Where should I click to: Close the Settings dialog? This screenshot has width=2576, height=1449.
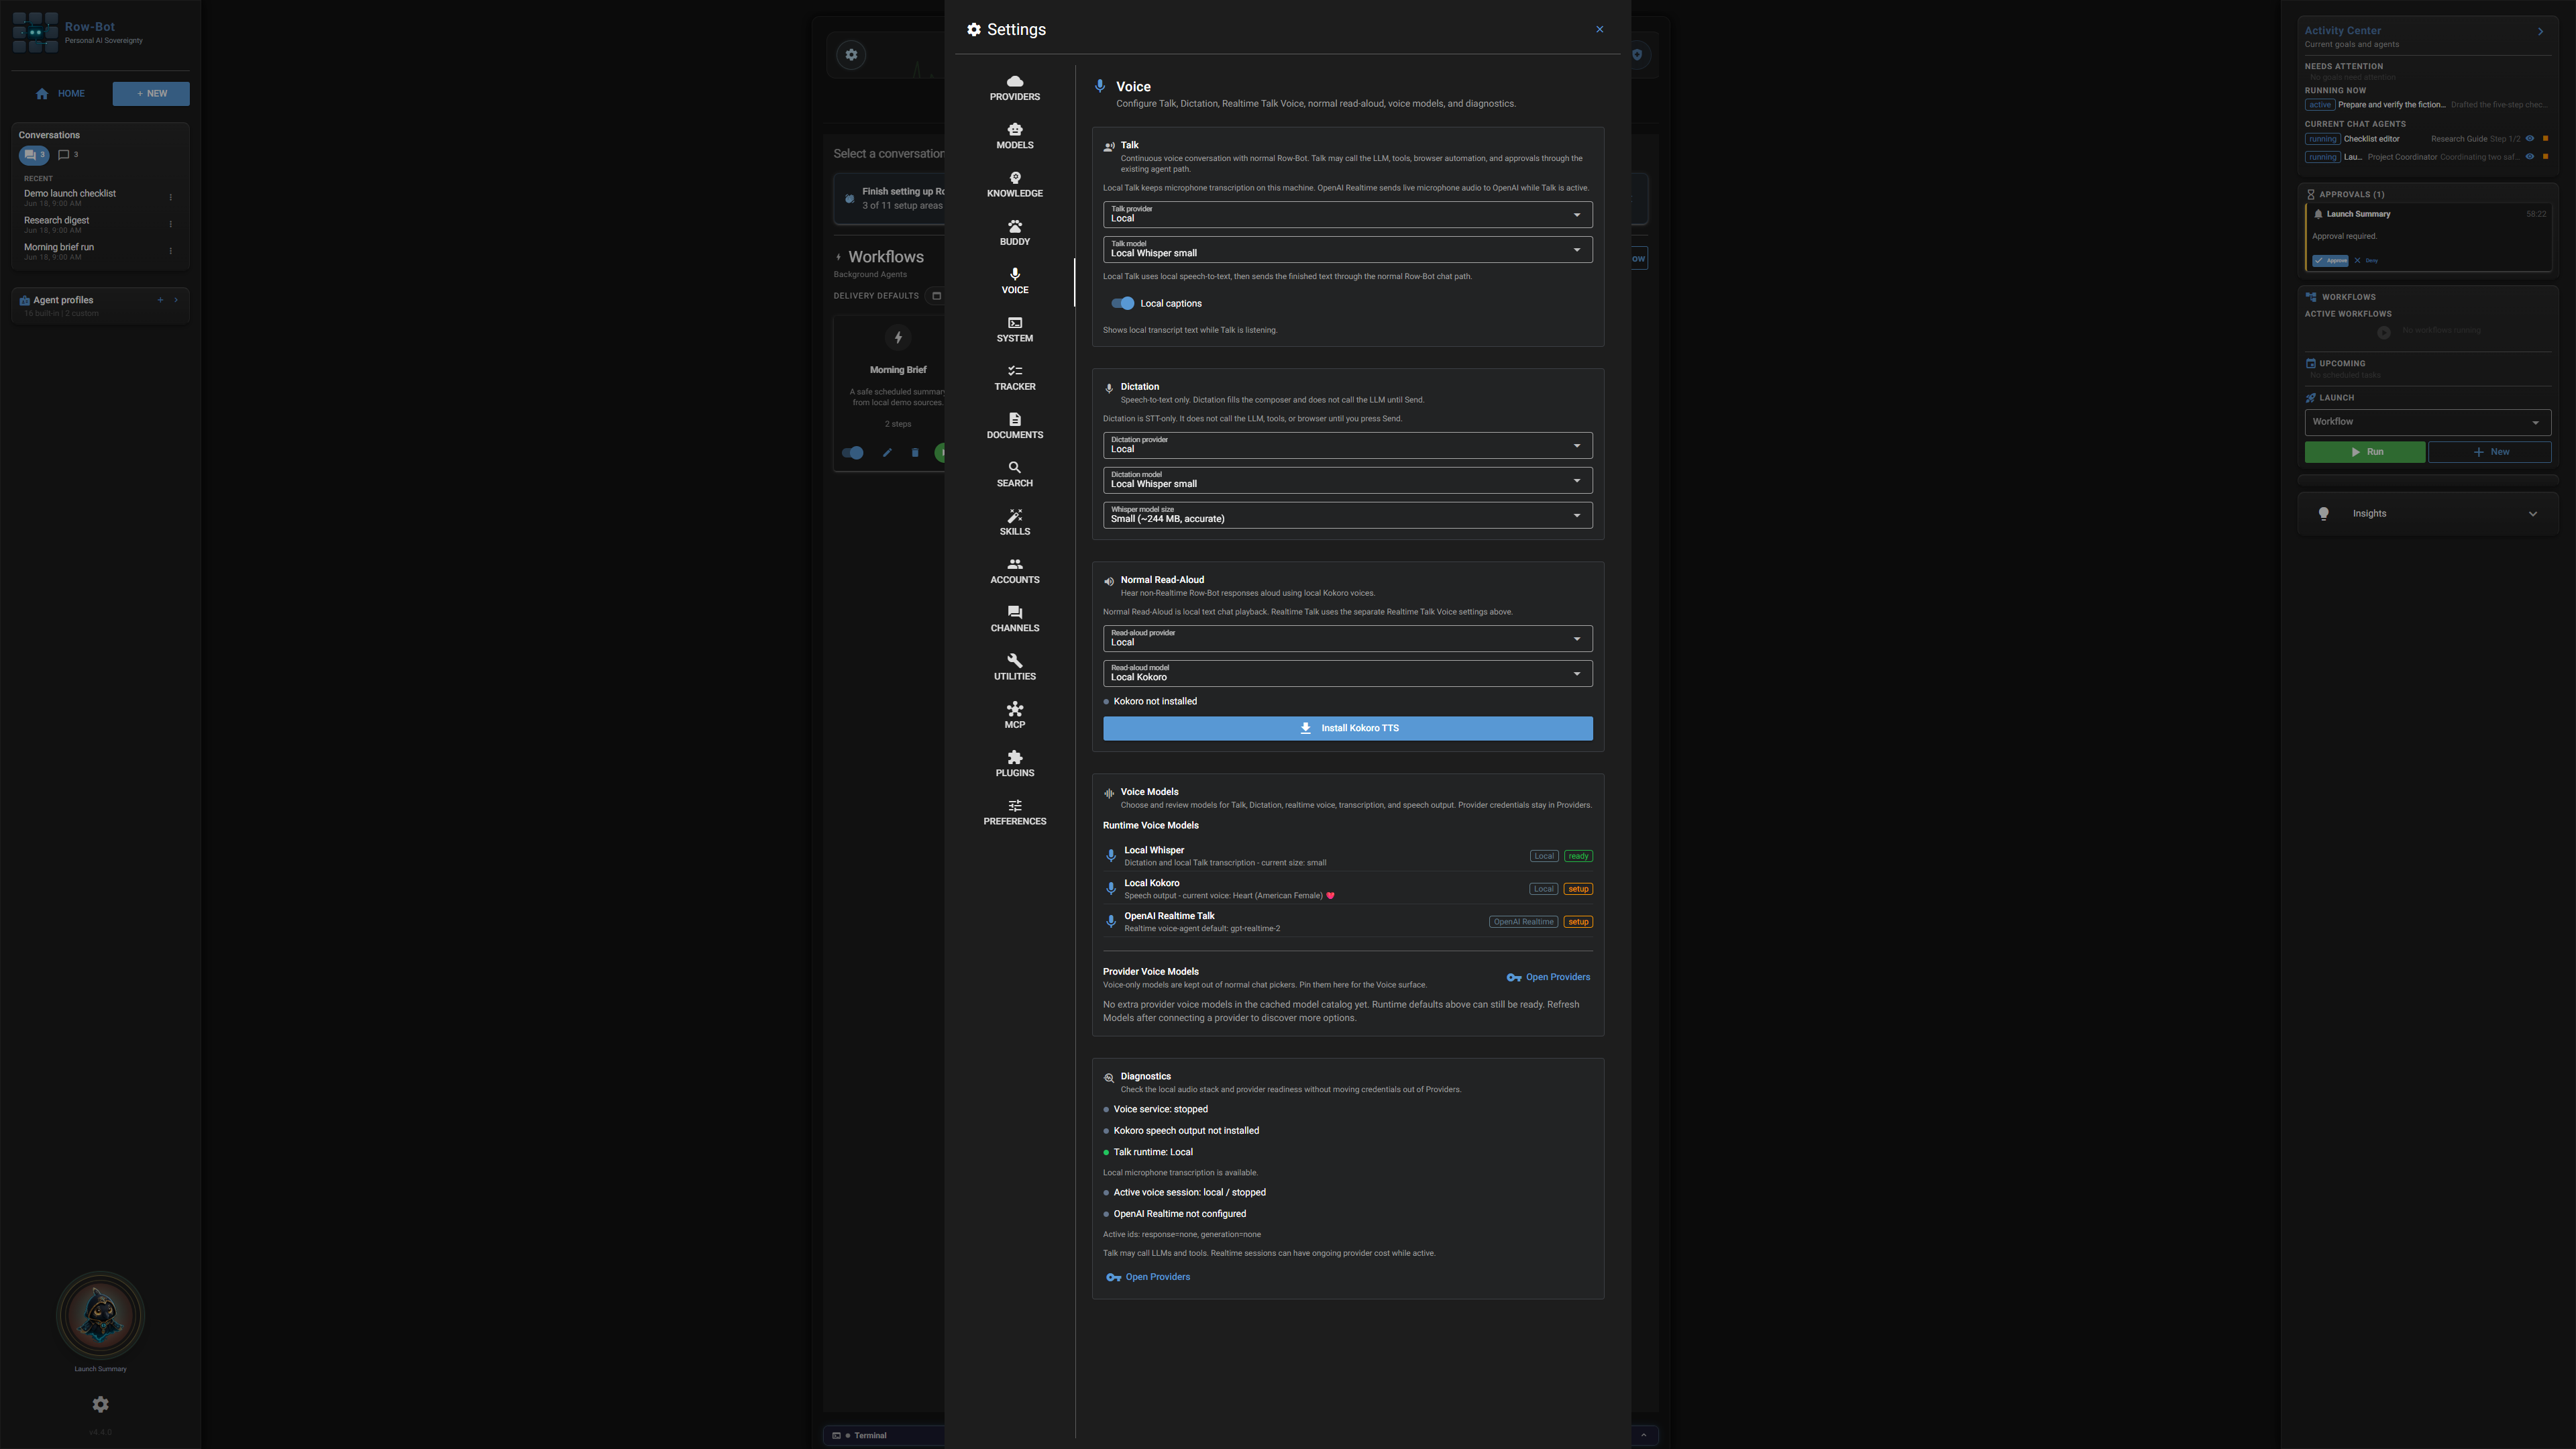coord(1599,29)
